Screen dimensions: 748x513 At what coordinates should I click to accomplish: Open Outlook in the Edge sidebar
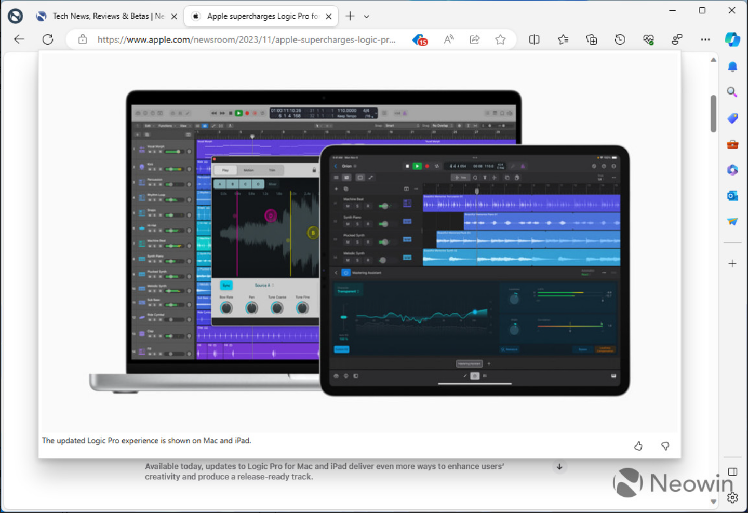pyautogui.click(x=732, y=196)
